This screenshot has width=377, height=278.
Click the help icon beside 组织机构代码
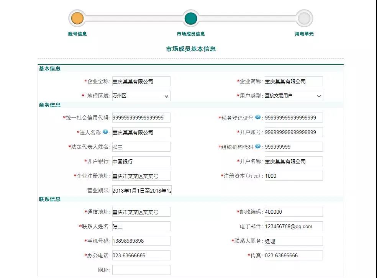(258, 146)
